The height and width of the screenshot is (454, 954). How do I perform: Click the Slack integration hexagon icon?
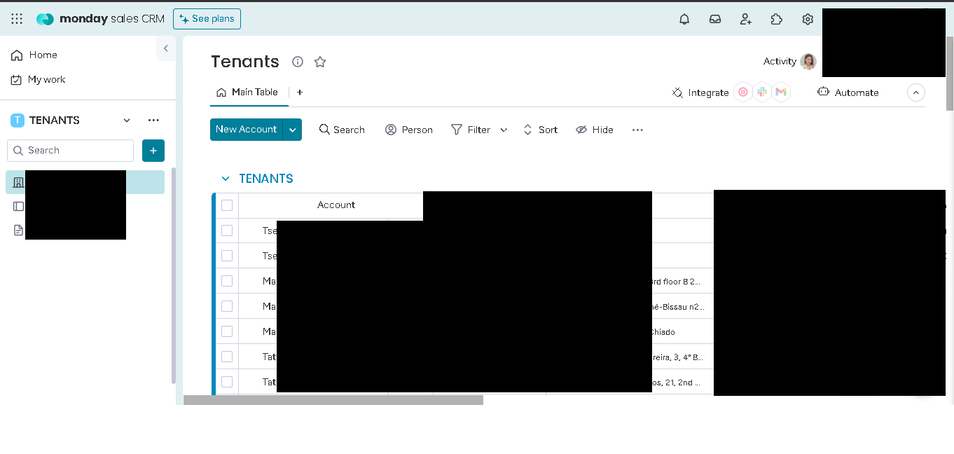(762, 92)
